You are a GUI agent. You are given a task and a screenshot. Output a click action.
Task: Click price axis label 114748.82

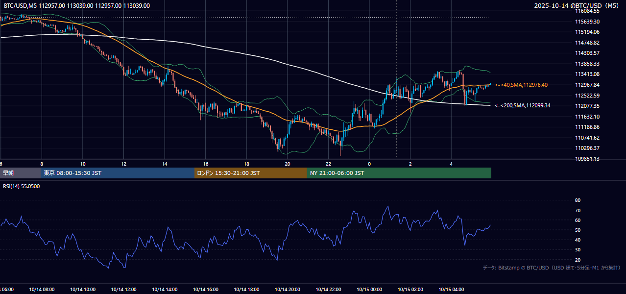[587, 43]
